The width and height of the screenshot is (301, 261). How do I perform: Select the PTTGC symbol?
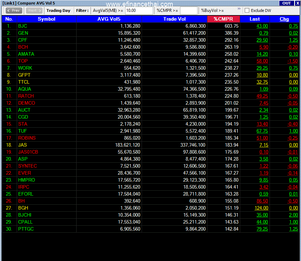(26, 229)
